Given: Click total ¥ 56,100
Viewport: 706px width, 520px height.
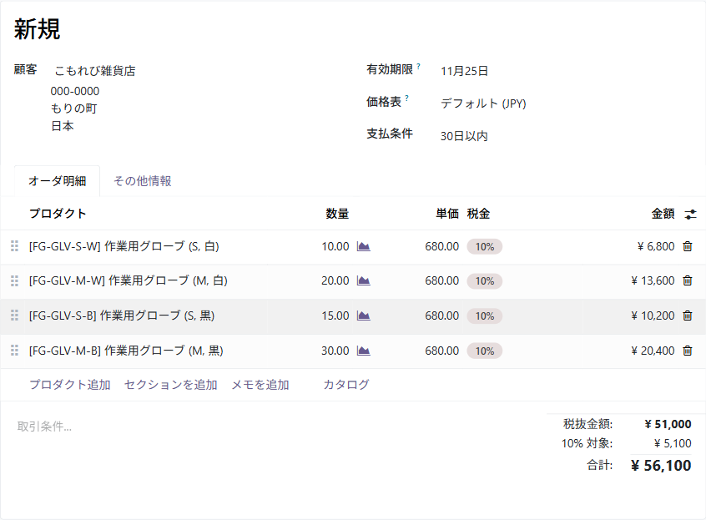Looking at the screenshot, I should (x=661, y=466).
